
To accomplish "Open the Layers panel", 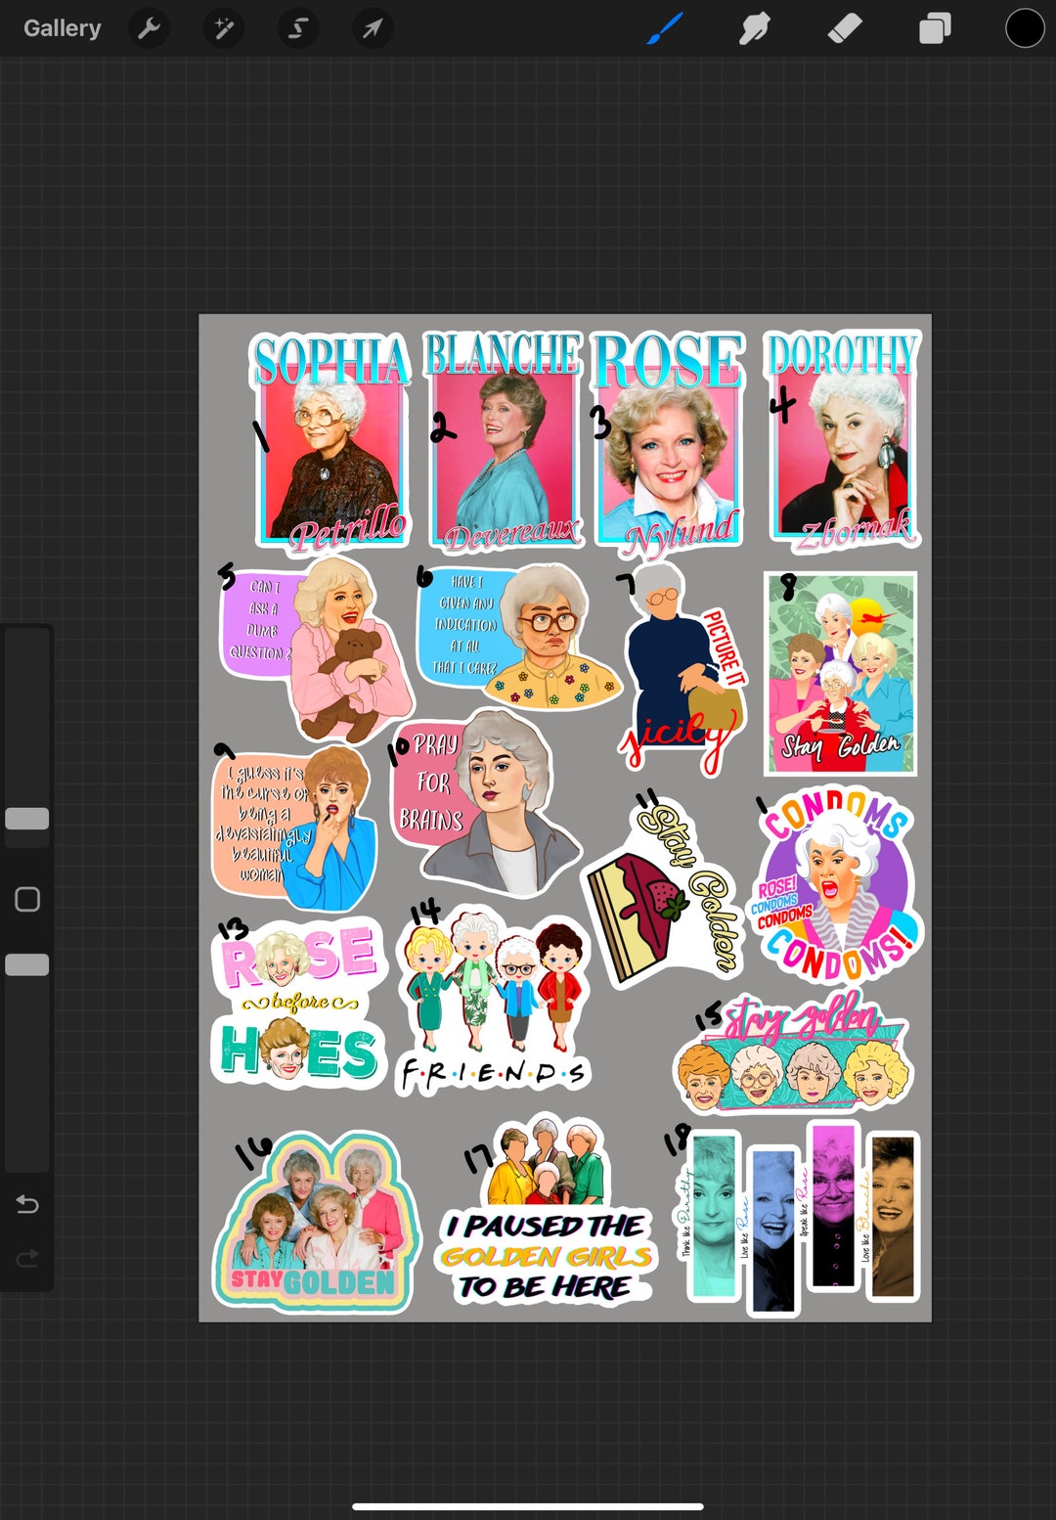I will click(x=931, y=28).
